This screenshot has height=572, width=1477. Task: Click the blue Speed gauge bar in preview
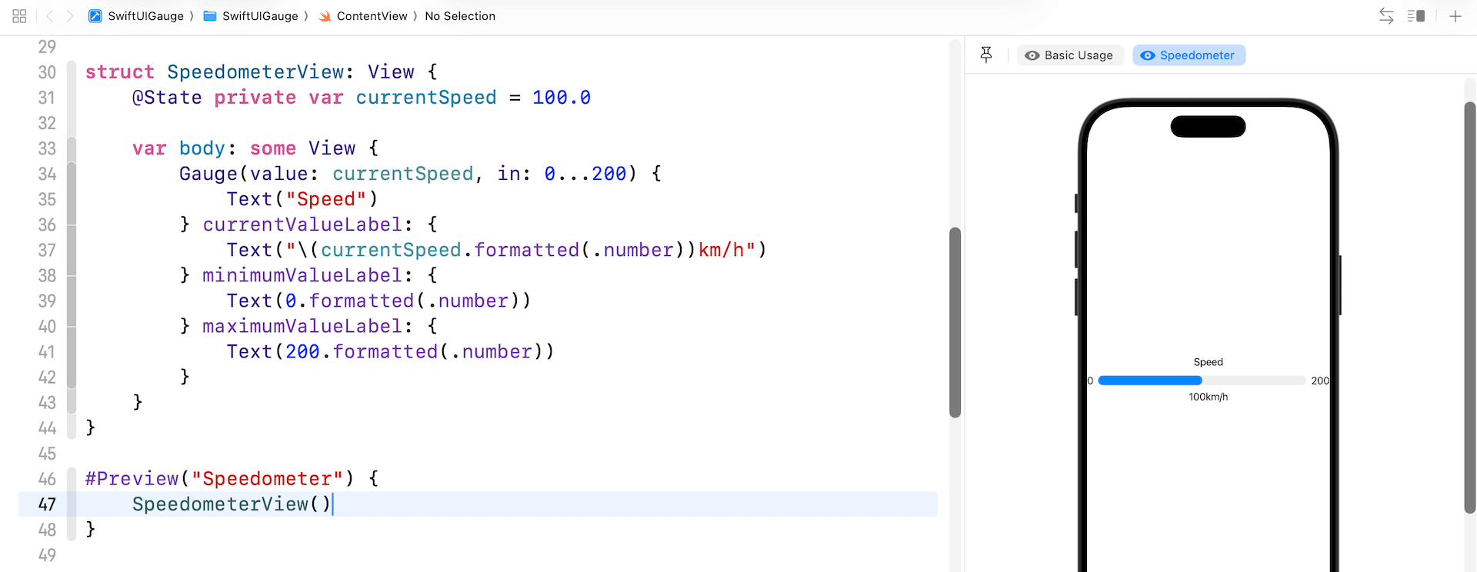pos(1149,381)
